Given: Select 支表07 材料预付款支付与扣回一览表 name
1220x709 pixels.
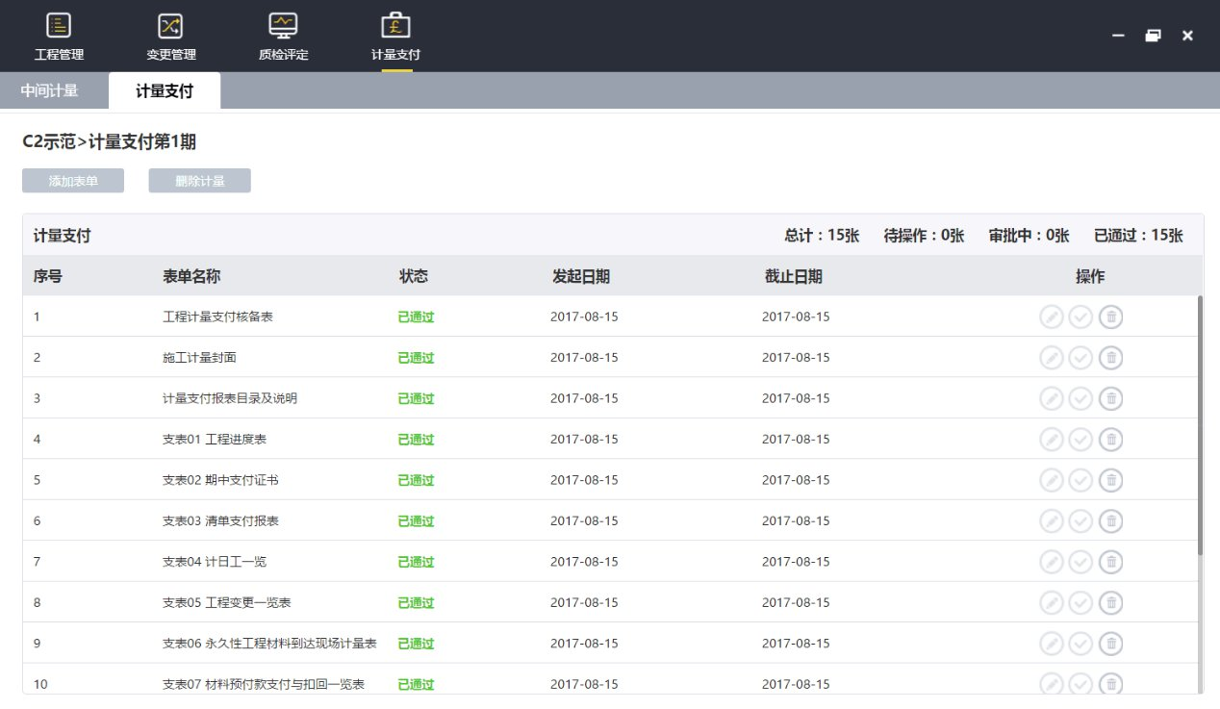Looking at the screenshot, I should coord(264,684).
